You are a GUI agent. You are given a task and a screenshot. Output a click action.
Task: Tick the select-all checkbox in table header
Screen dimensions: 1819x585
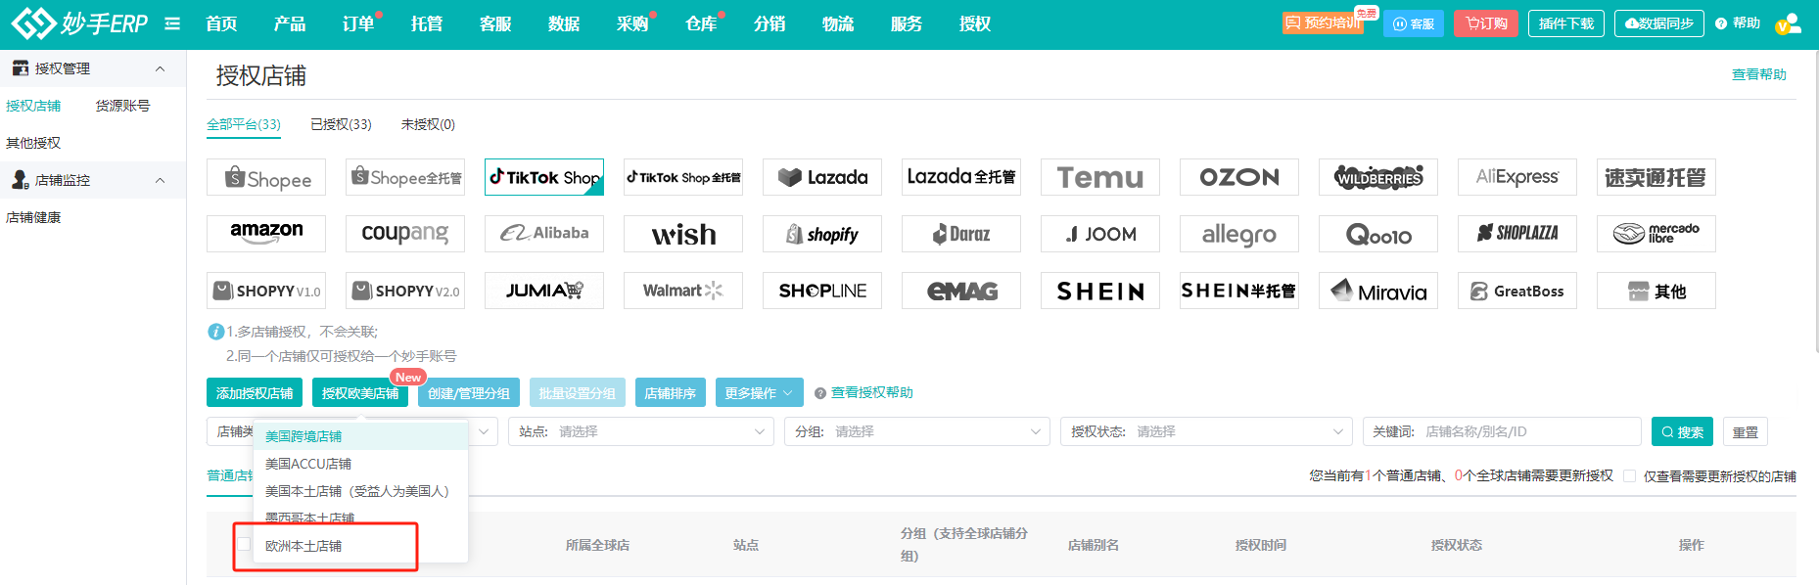244,544
